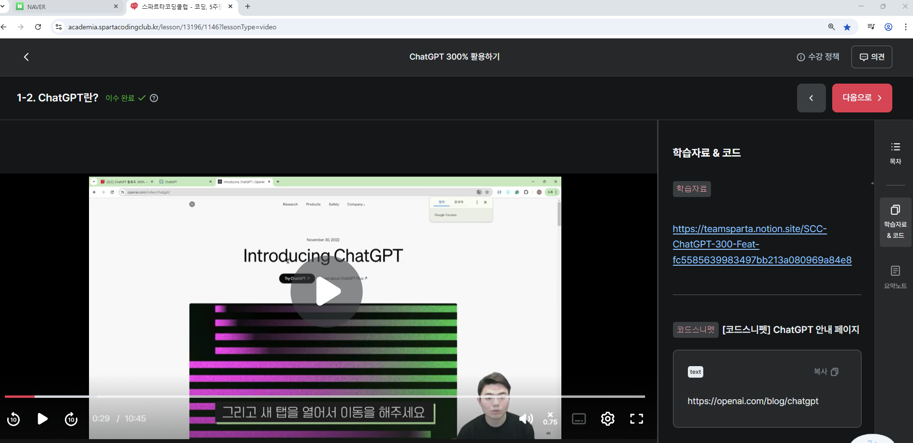Image resolution: width=913 pixels, height=443 pixels.
Task: Click the 1-2. ChatGPT란? lesson heading
Action: pos(58,98)
